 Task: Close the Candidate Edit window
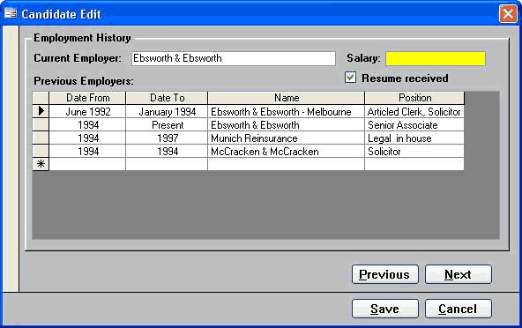(x=508, y=14)
